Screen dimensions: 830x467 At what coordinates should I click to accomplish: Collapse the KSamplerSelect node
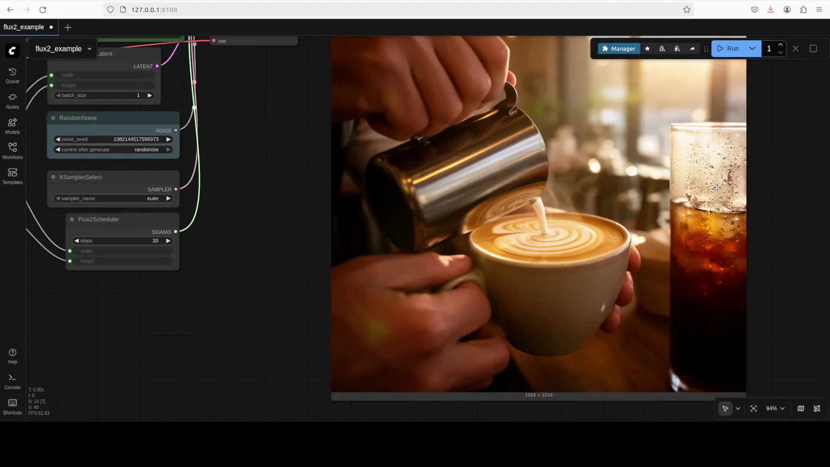[53, 177]
